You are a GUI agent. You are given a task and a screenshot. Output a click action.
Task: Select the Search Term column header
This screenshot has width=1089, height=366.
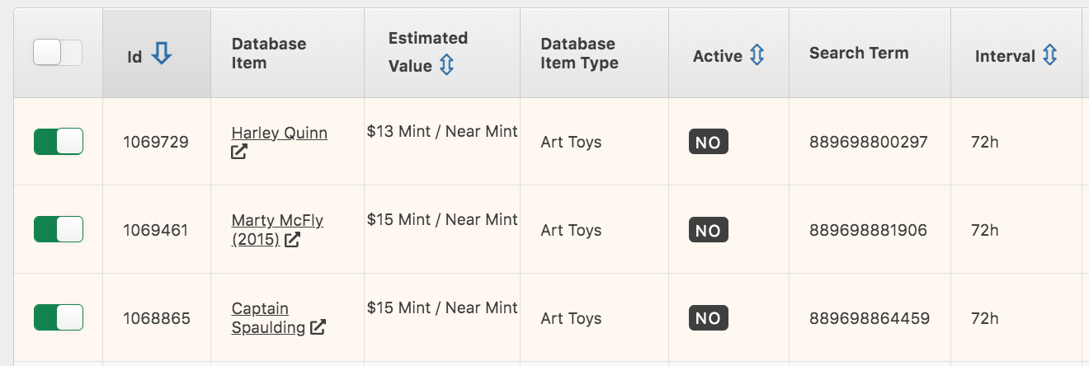(859, 53)
